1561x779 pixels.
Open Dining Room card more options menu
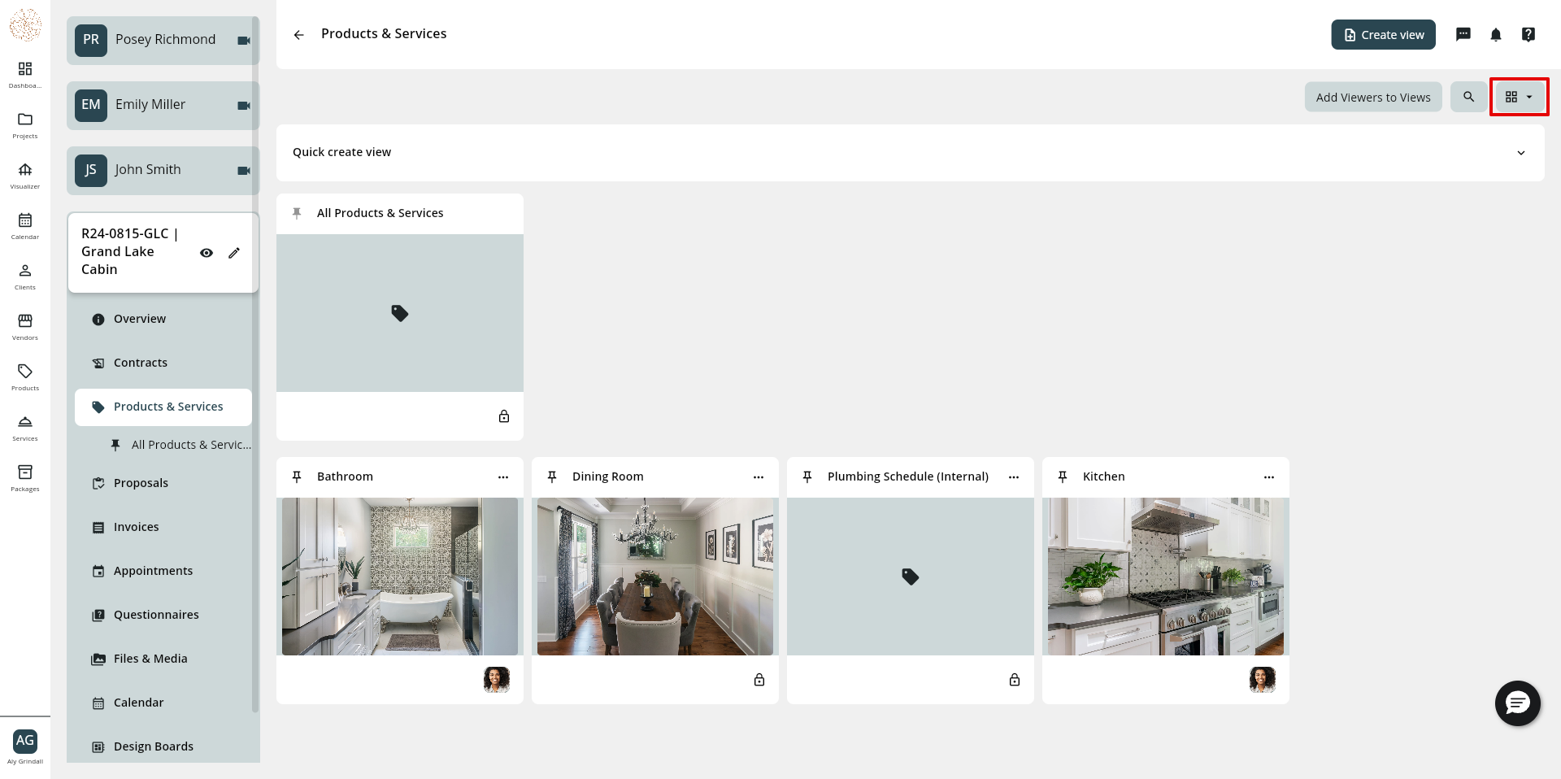coord(759,477)
